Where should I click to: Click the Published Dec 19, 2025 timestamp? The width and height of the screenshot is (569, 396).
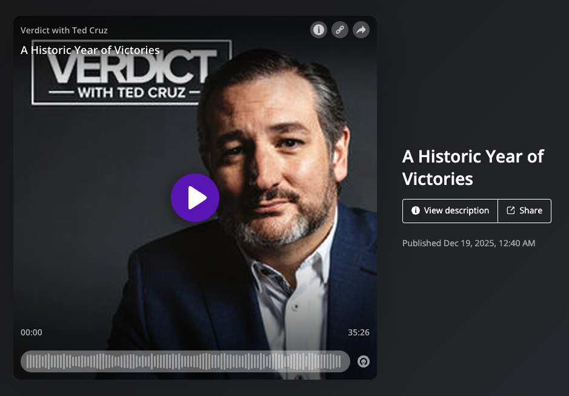point(468,243)
